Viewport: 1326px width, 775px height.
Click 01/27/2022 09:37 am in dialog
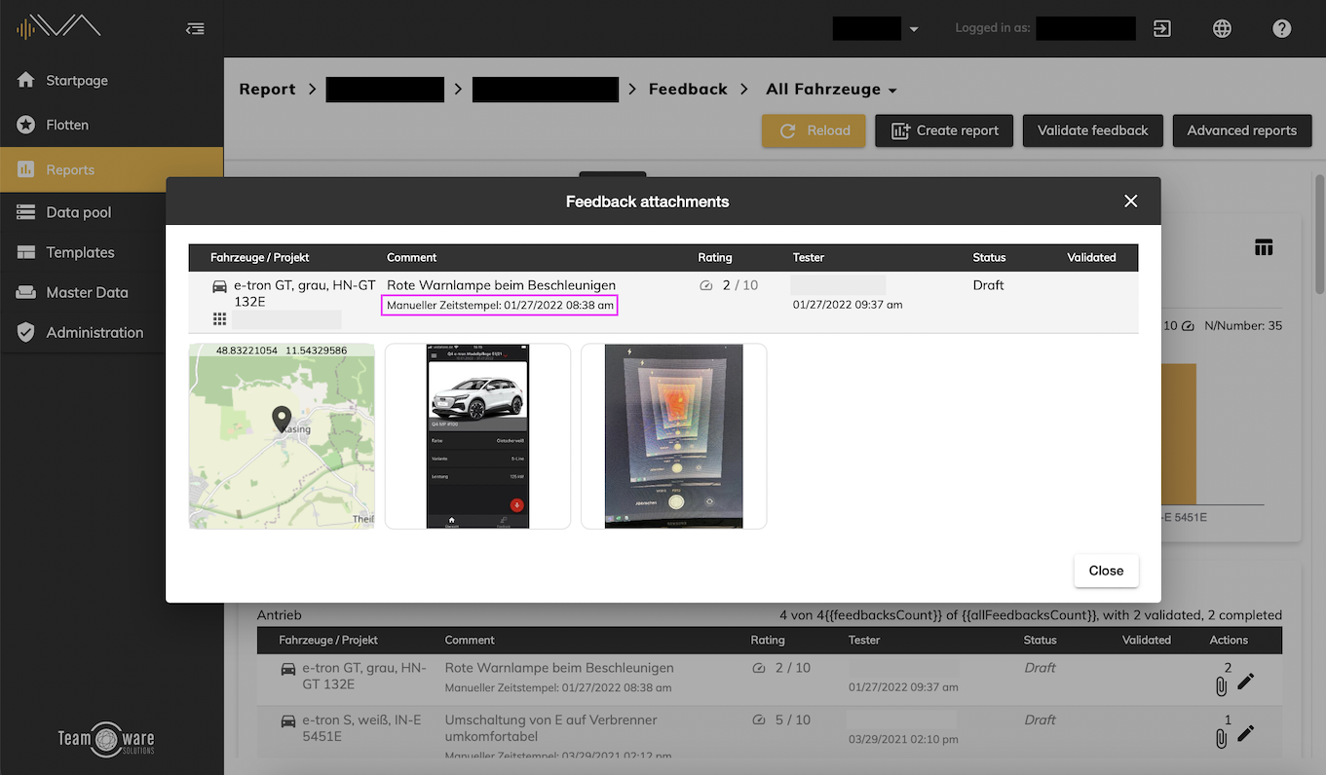(848, 305)
